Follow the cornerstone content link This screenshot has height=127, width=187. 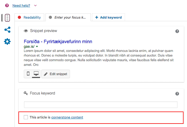click(x=67, y=117)
